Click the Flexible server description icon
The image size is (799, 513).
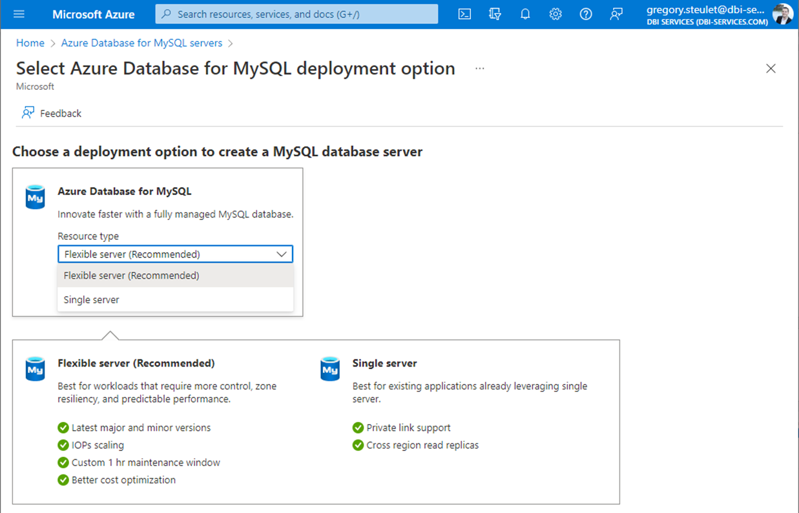[x=36, y=369]
